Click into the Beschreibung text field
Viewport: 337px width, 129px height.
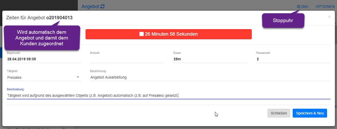click(168, 95)
